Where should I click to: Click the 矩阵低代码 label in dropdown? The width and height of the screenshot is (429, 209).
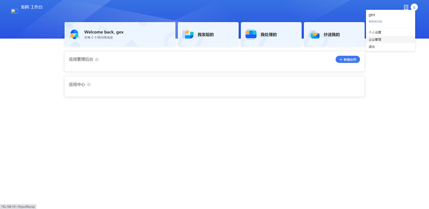(x=375, y=22)
